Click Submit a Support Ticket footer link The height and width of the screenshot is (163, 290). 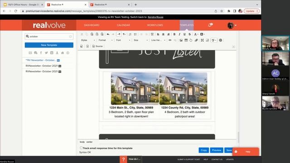pyautogui.click(x=188, y=159)
